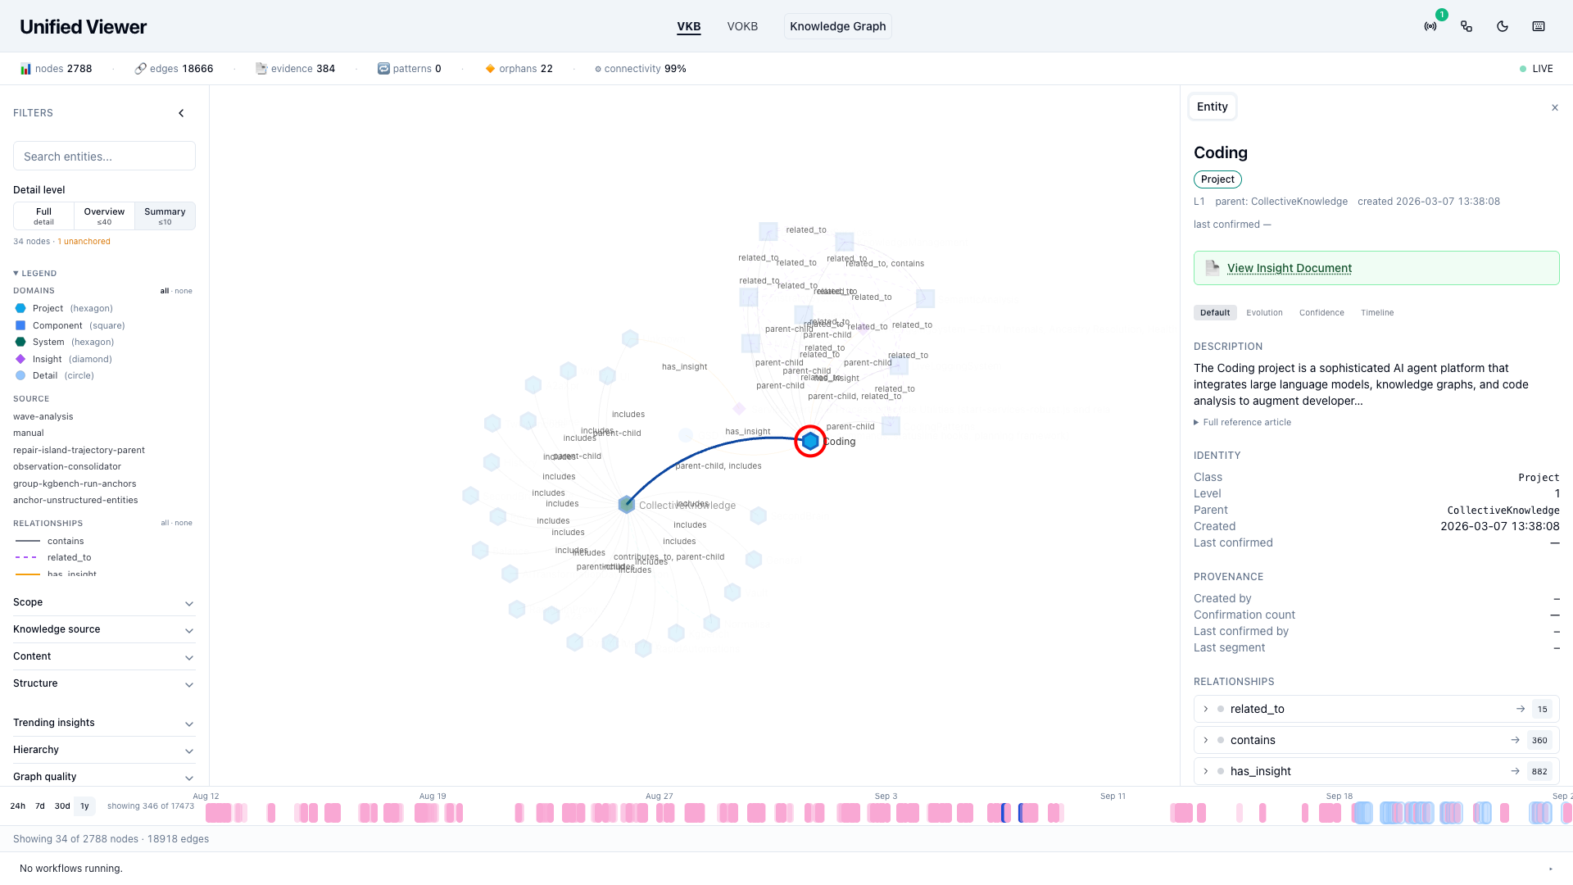Switch to Timeline tab
This screenshot has height=885, width=1573.
tap(1377, 312)
